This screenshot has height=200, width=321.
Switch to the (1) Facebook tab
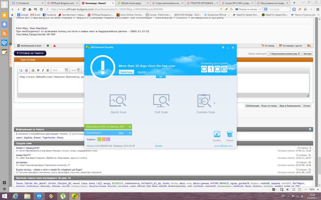(x=28, y=3)
